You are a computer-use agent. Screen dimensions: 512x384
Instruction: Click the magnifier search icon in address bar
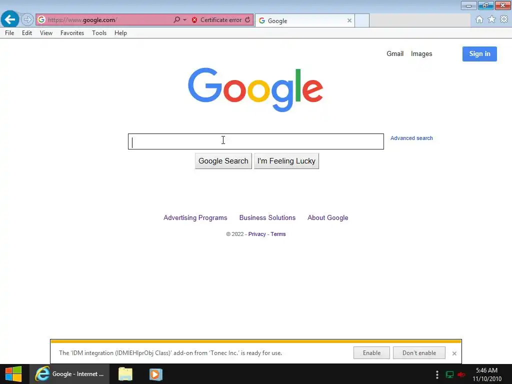(x=176, y=20)
